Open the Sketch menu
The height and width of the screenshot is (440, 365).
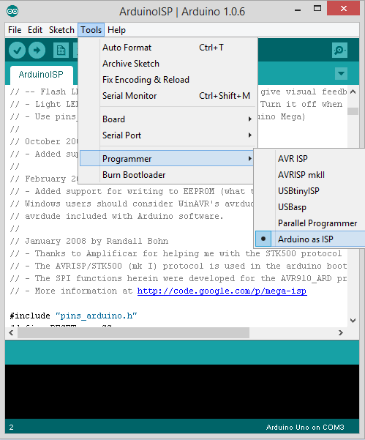[61, 30]
